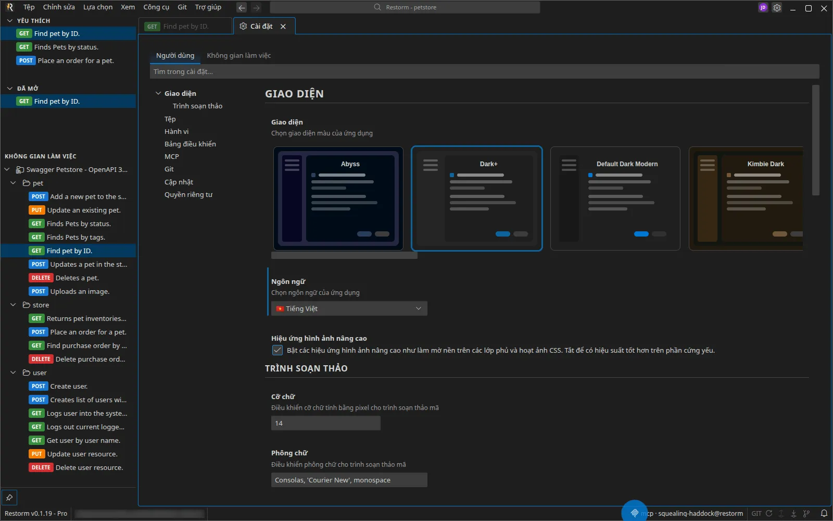The height and width of the screenshot is (521, 833).
Task: Collapse the user folder
Action: (x=14, y=373)
